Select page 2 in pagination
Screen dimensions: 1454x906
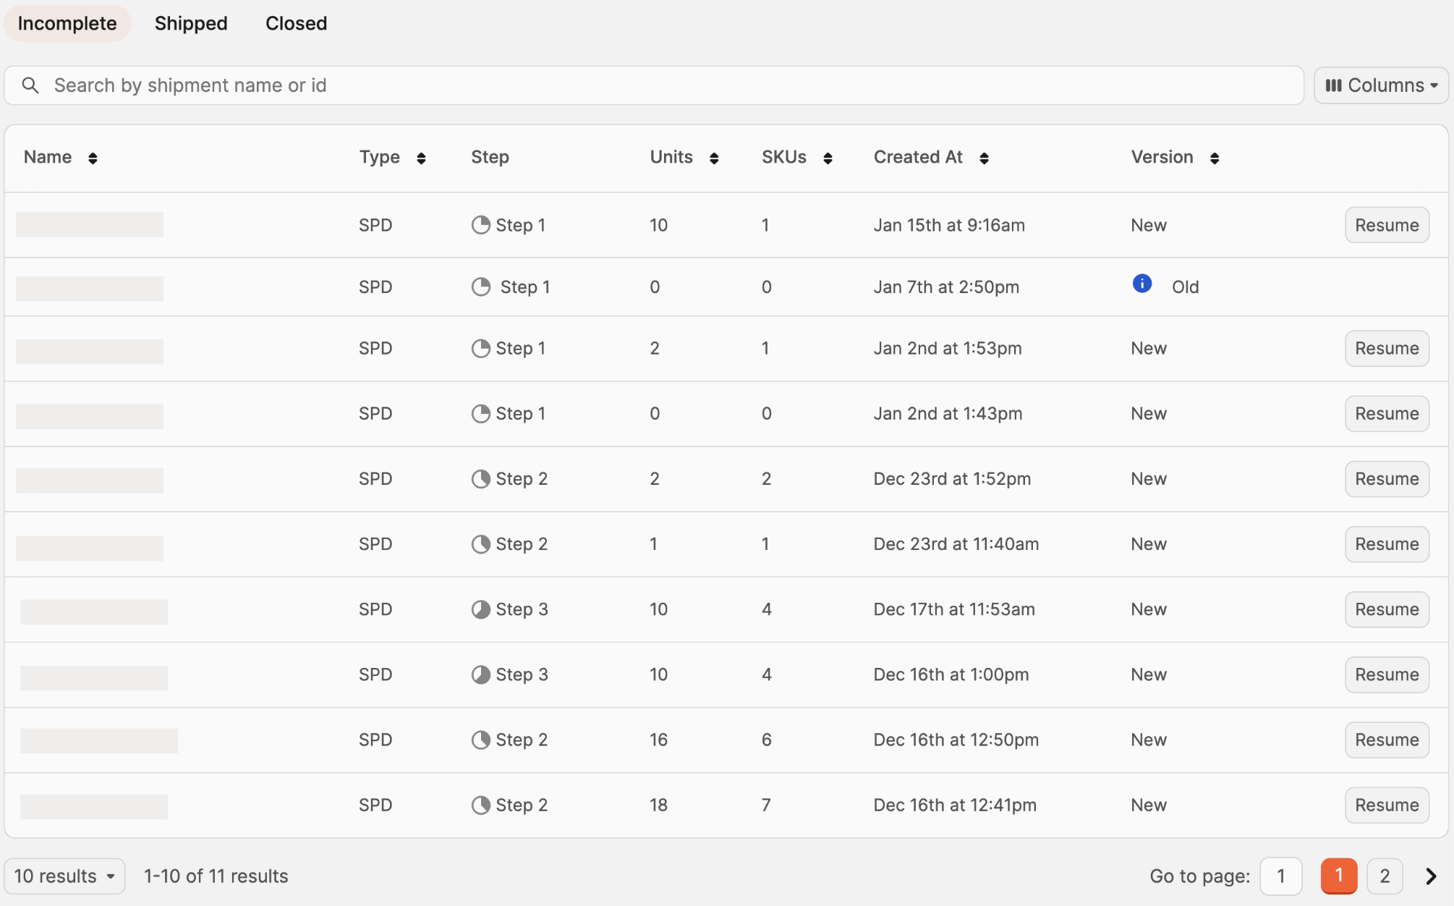point(1385,876)
